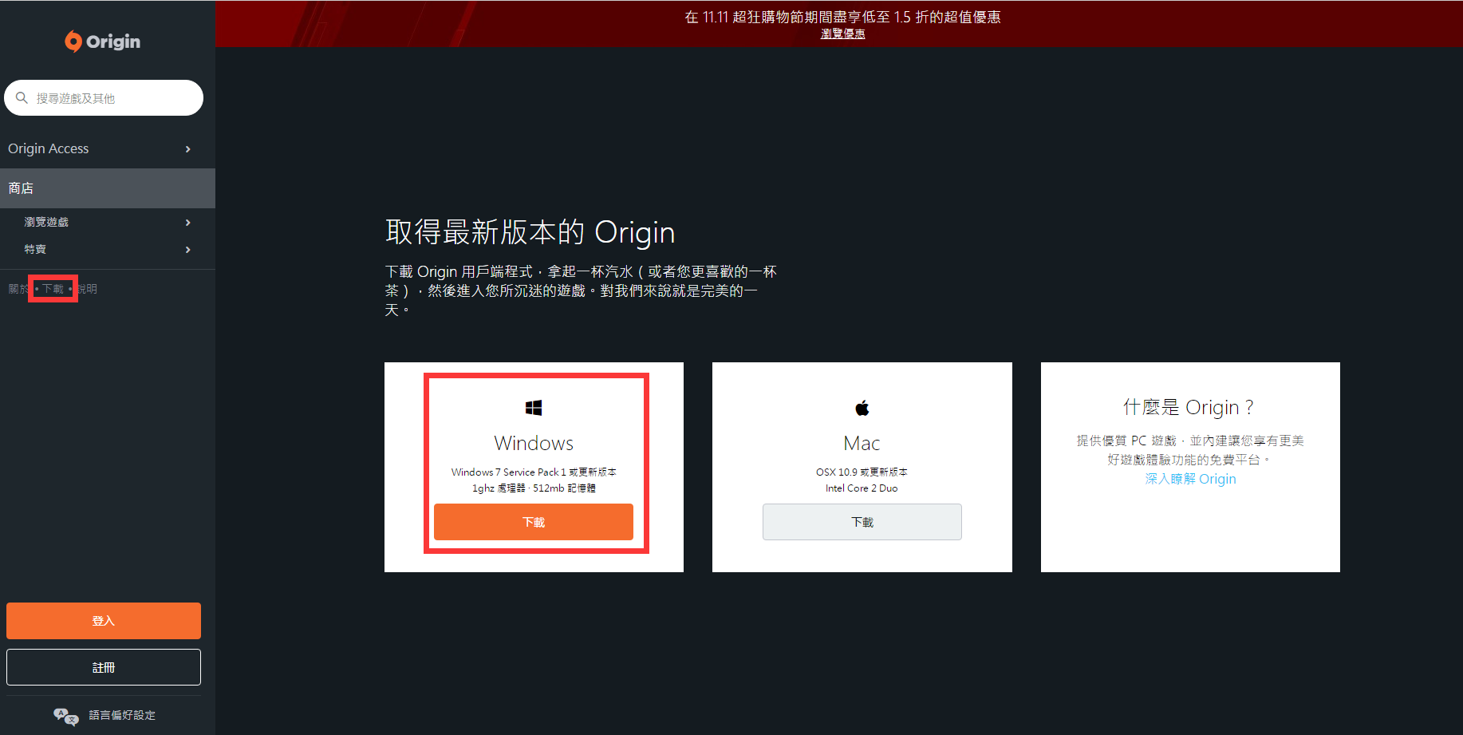Screen dimensions: 1463x735
Task: Click the Intel Core 2 Duo text
Action: [x=862, y=488]
